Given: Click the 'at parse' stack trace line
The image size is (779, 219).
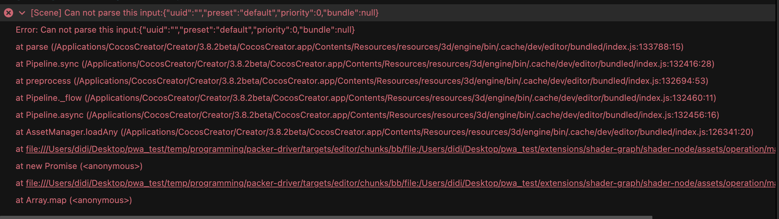Looking at the screenshot, I should click(x=32, y=47).
